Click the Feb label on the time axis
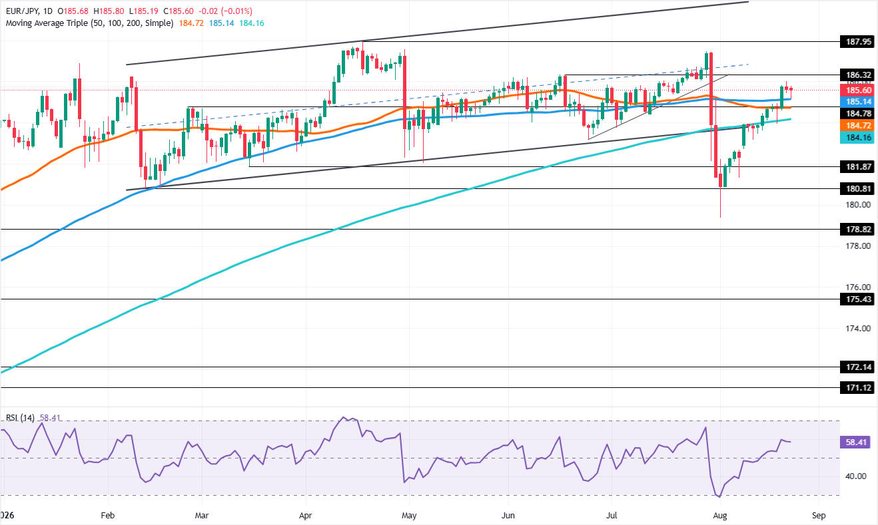The image size is (878, 525). coord(108,516)
